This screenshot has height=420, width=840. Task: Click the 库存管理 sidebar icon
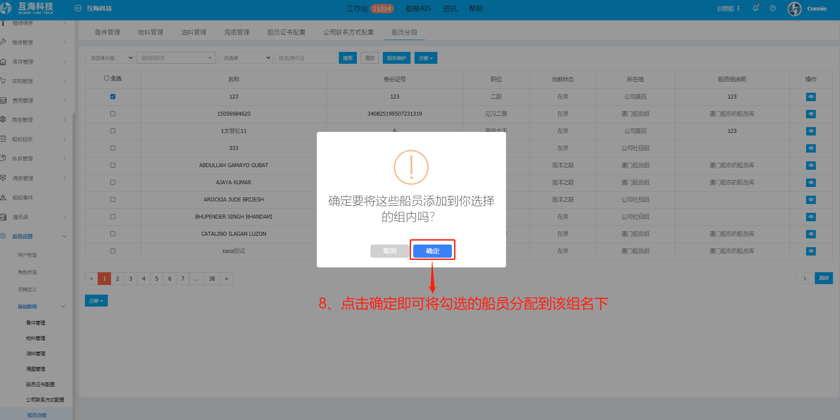[3, 62]
